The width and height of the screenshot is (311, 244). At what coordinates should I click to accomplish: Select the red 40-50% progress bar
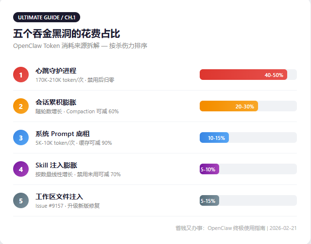tap(243, 75)
